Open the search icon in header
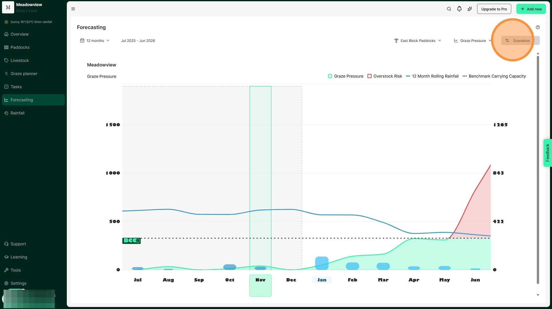This screenshot has height=309, width=552. (449, 9)
